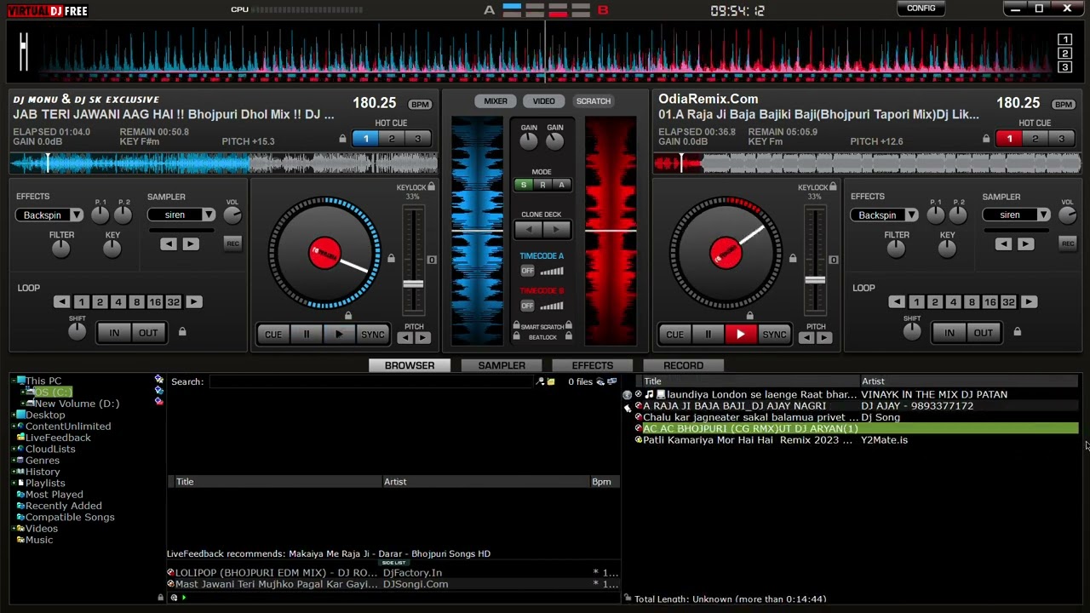Sync the left deck tempo
The width and height of the screenshot is (1090, 613).
tap(372, 335)
